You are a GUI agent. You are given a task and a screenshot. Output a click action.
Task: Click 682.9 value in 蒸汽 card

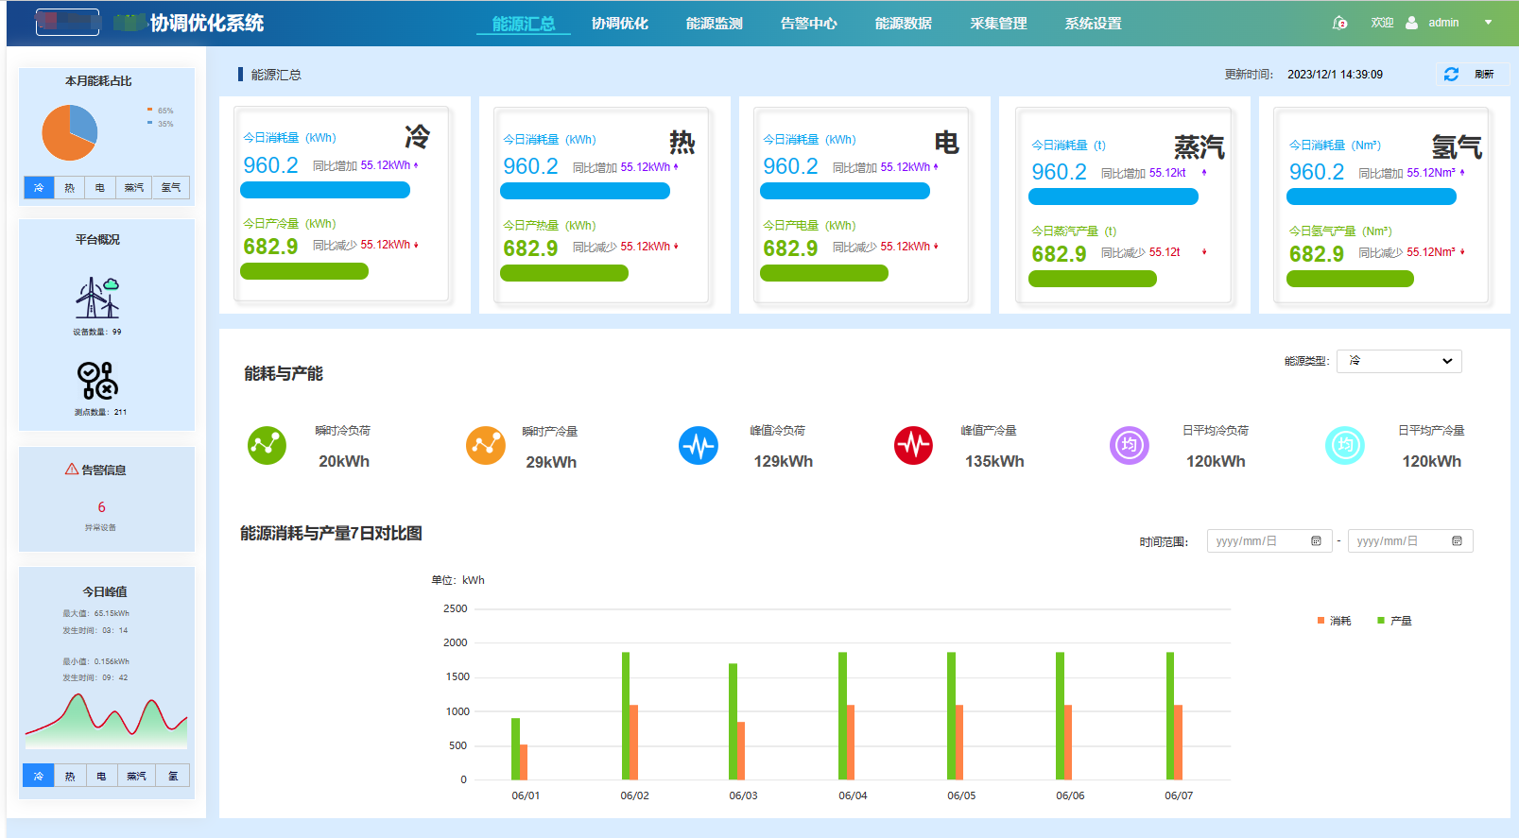(x=1059, y=254)
